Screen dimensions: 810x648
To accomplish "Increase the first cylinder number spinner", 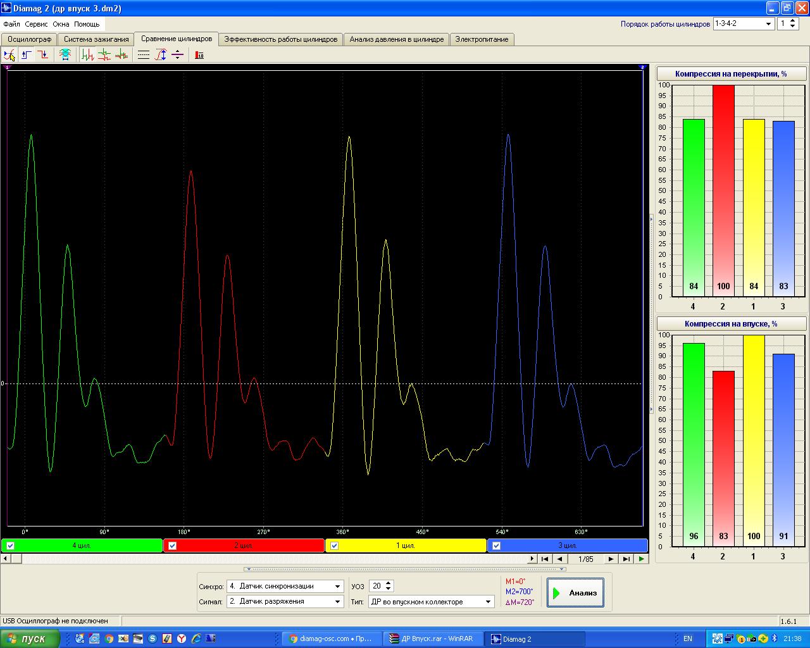I will 794,21.
